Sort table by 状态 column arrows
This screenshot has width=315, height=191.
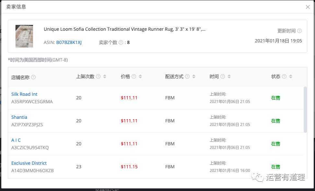(291, 77)
